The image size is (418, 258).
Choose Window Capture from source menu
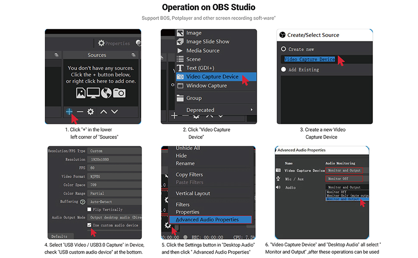pos(206,86)
